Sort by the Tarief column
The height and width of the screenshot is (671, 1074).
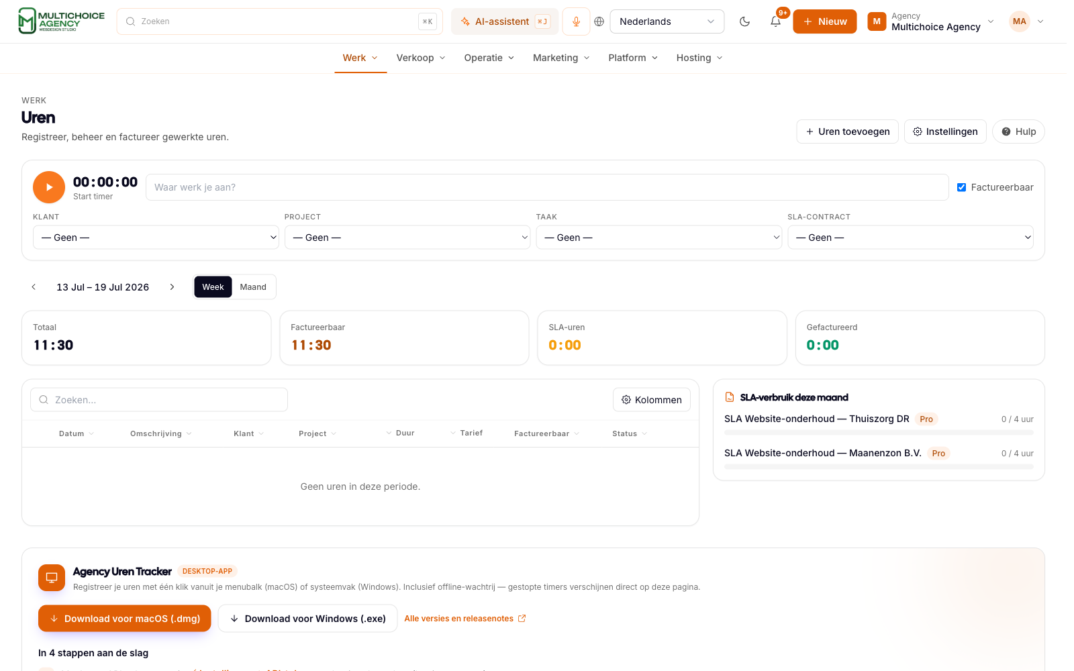467,433
